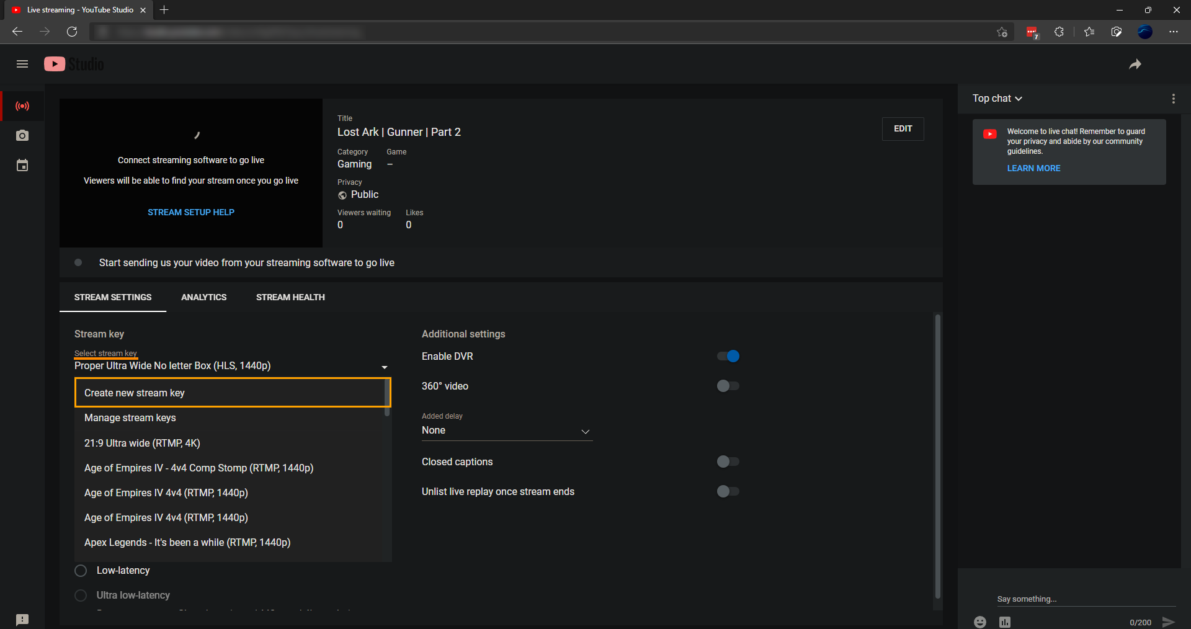Click the stream preview player area
The image size is (1191, 629).
tap(191, 173)
